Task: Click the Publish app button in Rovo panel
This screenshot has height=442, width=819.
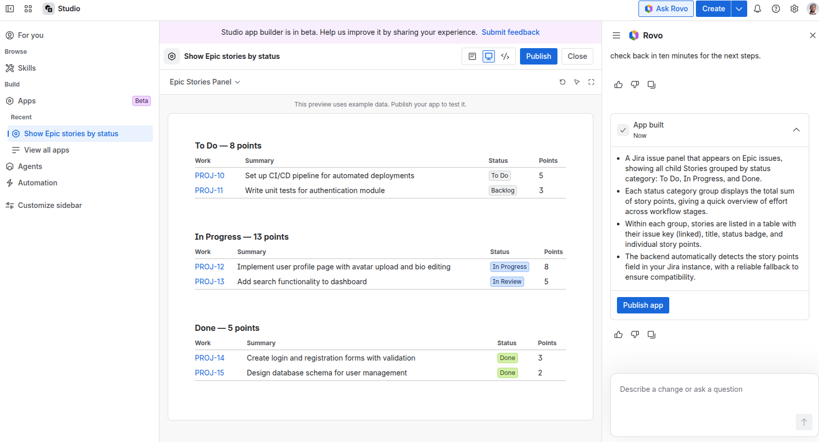Action: (643, 305)
